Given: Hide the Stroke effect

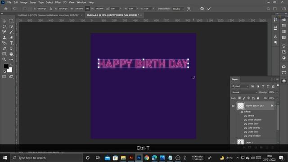Looking at the screenshot, I should tap(245, 116).
